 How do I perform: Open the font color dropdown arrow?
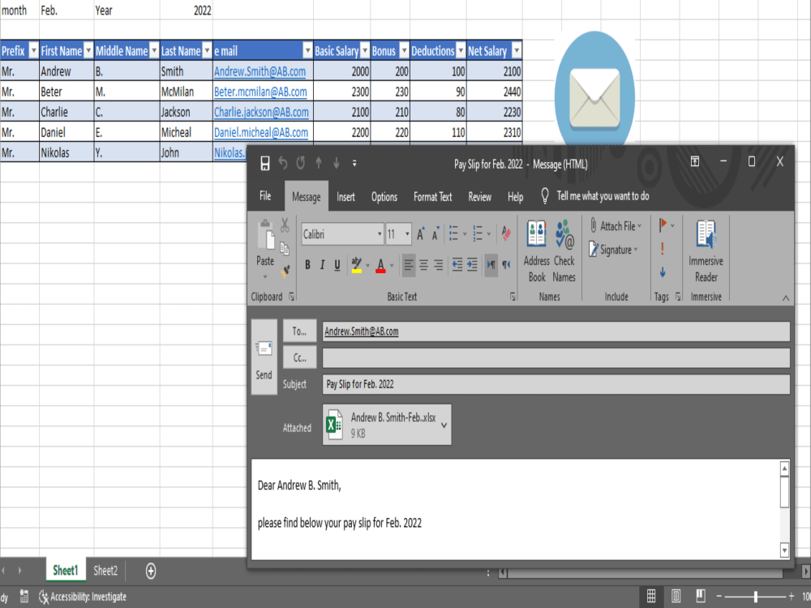(x=392, y=266)
